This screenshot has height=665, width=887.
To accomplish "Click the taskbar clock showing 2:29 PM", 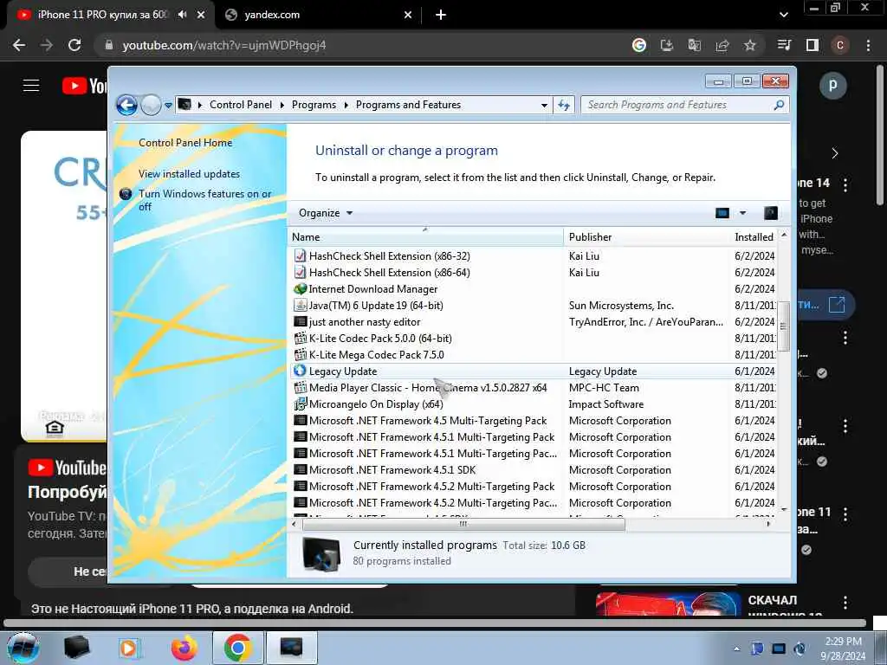I will pyautogui.click(x=843, y=649).
